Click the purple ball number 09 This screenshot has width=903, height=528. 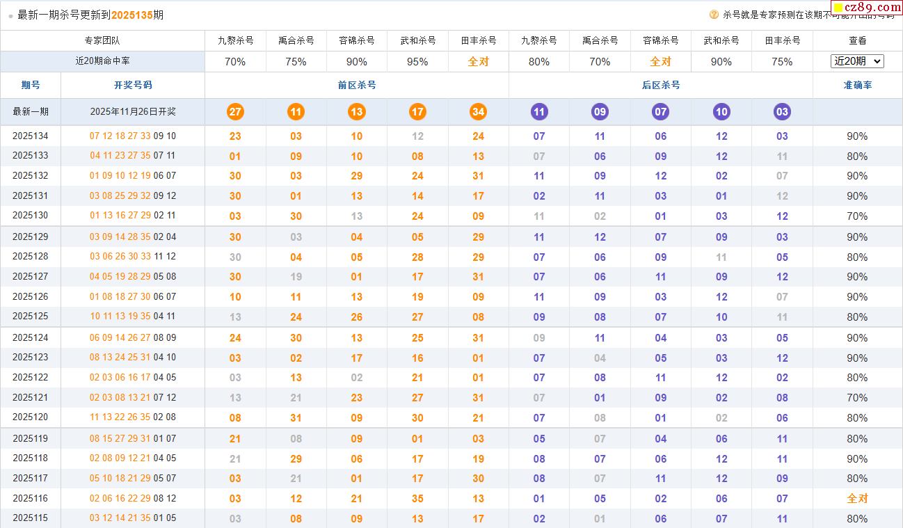(x=600, y=112)
